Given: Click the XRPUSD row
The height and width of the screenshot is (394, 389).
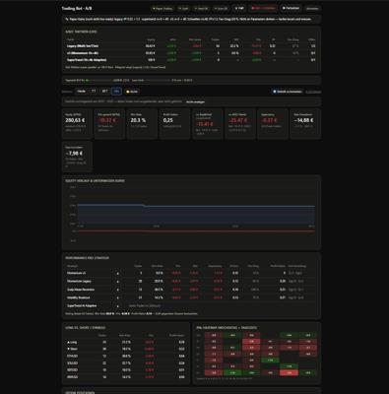Looking at the screenshot, I should coord(126,377).
